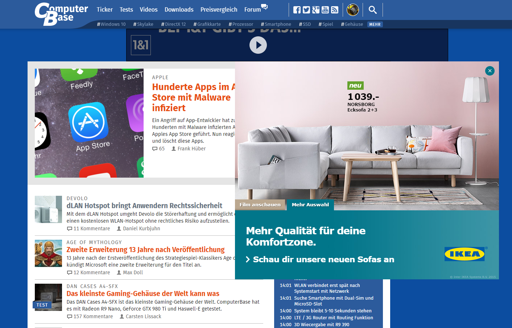This screenshot has height=328, width=512.
Task: Select the #Prozessor tag
Action: click(241, 24)
